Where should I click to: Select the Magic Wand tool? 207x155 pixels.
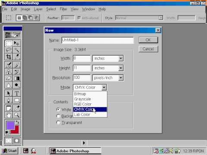coord(17,50)
